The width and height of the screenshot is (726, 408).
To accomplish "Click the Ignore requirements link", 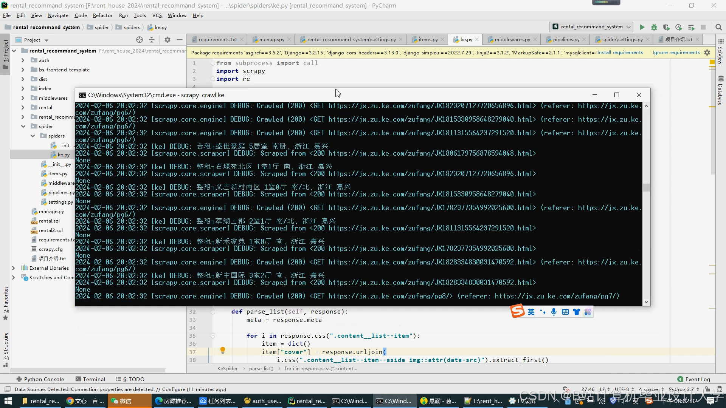I will [x=676, y=53].
